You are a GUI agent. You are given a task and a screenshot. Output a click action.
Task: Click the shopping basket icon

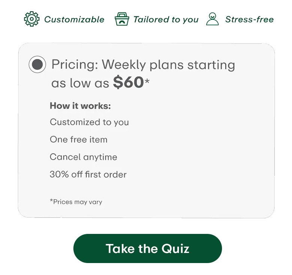122,19
